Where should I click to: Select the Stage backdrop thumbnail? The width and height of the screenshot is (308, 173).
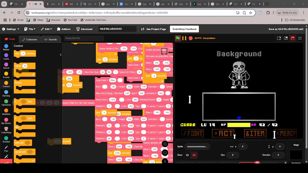point(296,155)
